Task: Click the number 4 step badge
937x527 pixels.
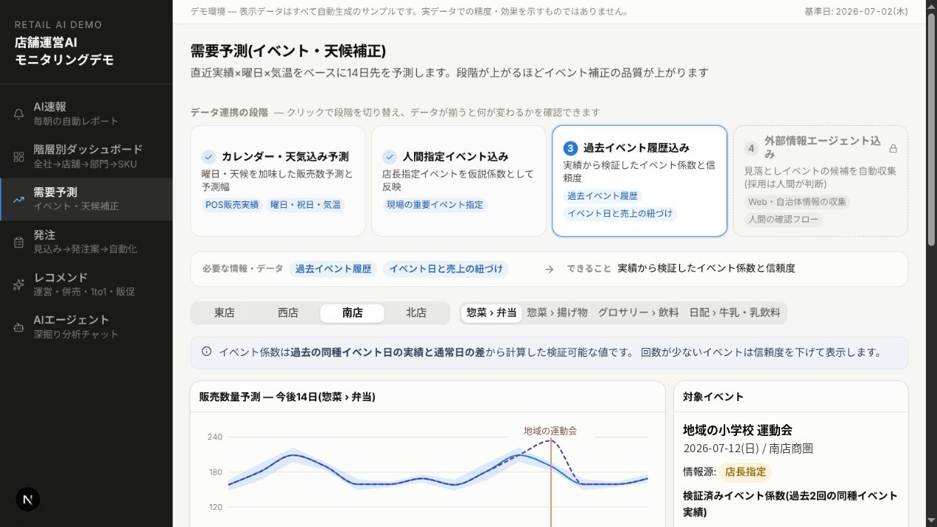Action: (x=751, y=148)
